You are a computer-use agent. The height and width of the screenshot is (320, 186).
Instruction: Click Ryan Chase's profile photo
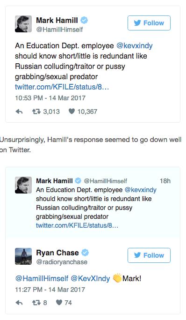click(x=23, y=256)
